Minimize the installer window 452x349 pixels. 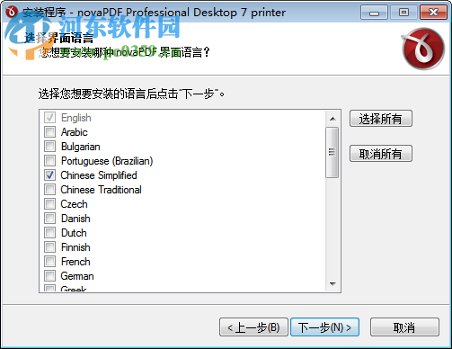(374, 13)
